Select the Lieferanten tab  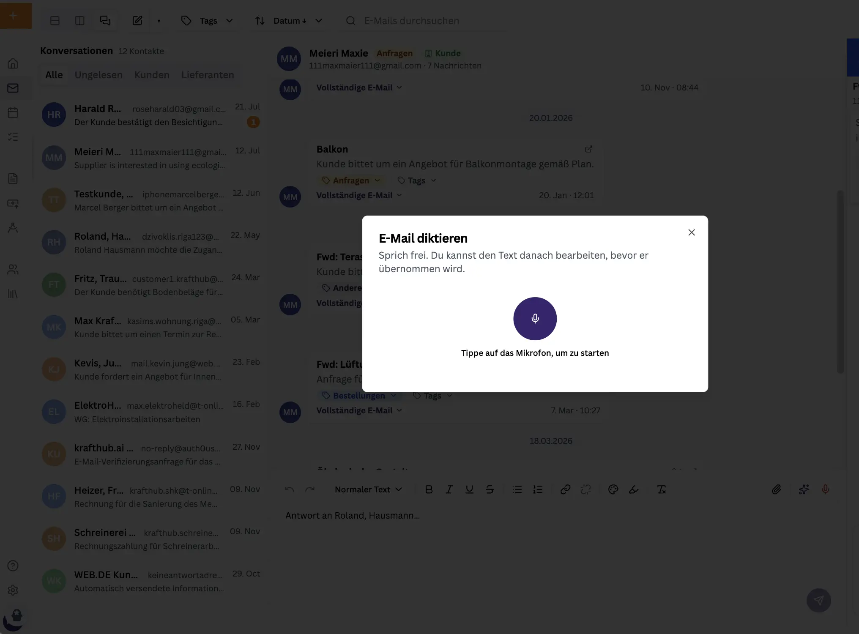[208, 75]
